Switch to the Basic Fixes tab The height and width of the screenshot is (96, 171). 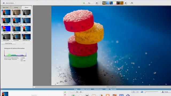click(6, 7)
